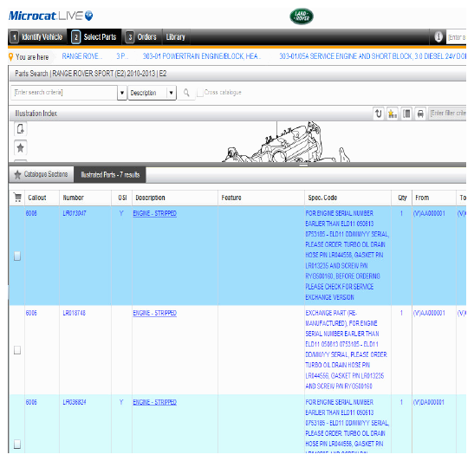Open ENGINE - STRIPPED link for LR018748
Screen dimensions: 474x461
pos(155,313)
